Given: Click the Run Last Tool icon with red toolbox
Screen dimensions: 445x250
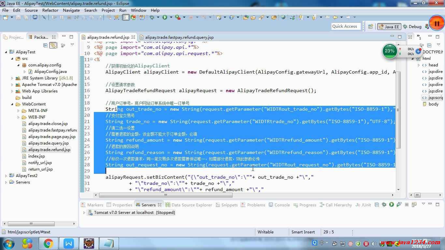Looking at the screenshot, I should pos(178,17).
